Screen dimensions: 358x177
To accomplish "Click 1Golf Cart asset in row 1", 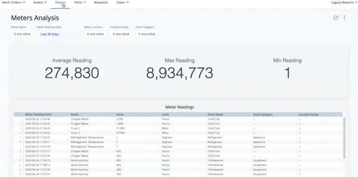I will [x=213, y=119].
